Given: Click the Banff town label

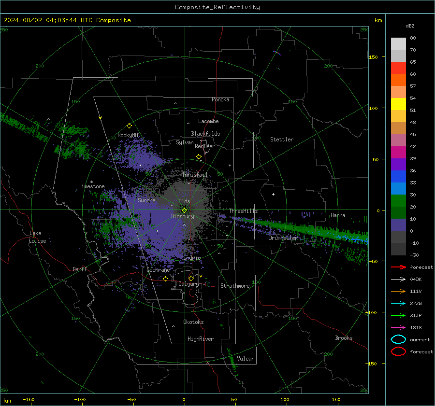Looking at the screenshot, I should click(80, 269).
